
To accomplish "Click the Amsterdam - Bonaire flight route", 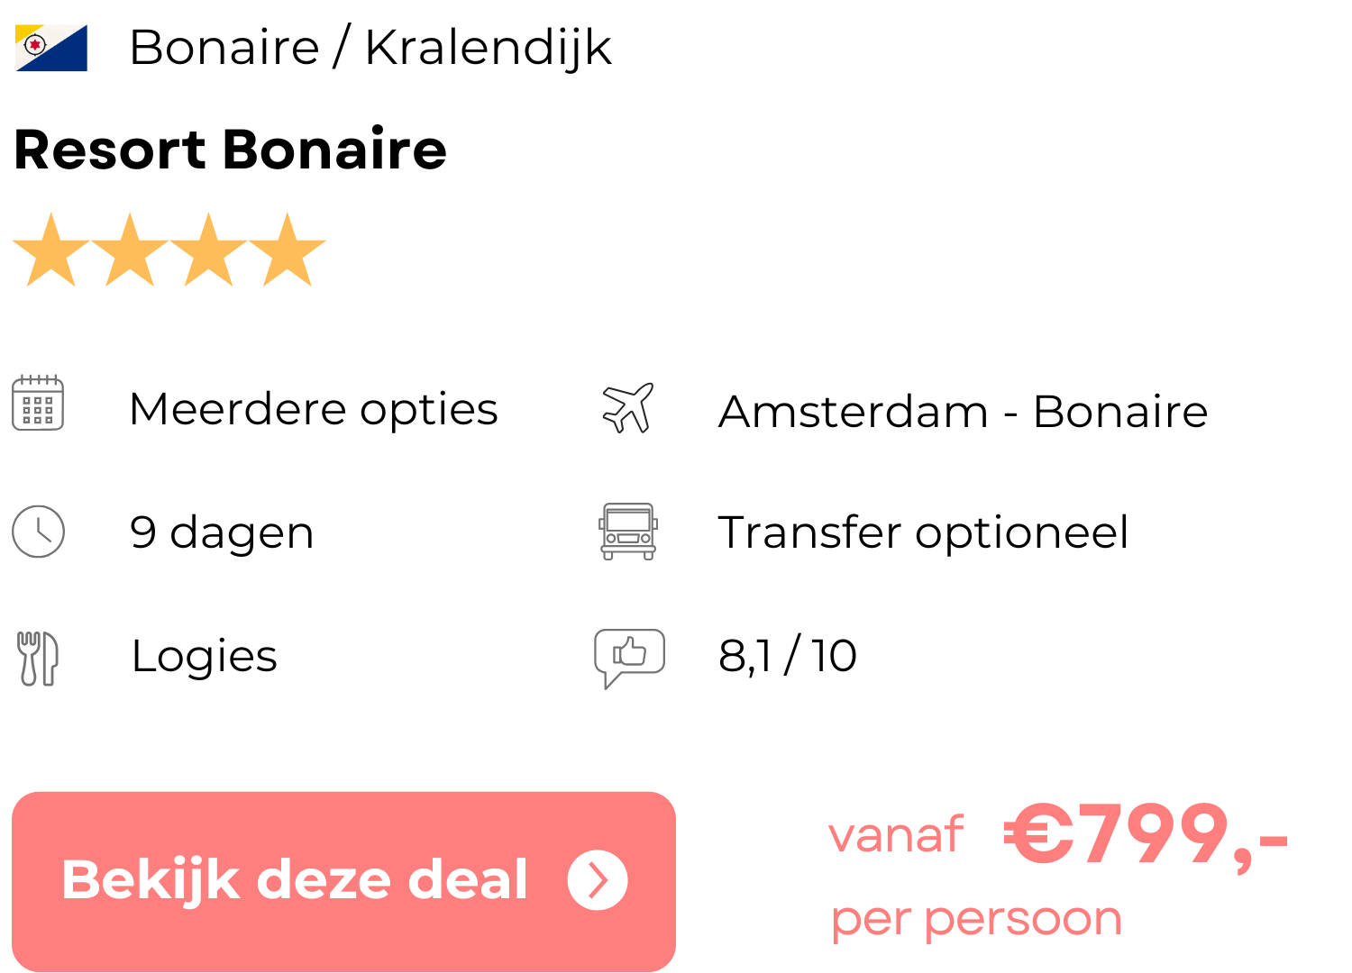I will 963,412.
